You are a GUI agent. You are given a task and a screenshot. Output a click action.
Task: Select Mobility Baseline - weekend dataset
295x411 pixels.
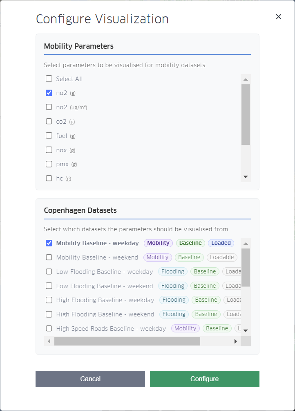click(x=49, y=257)
